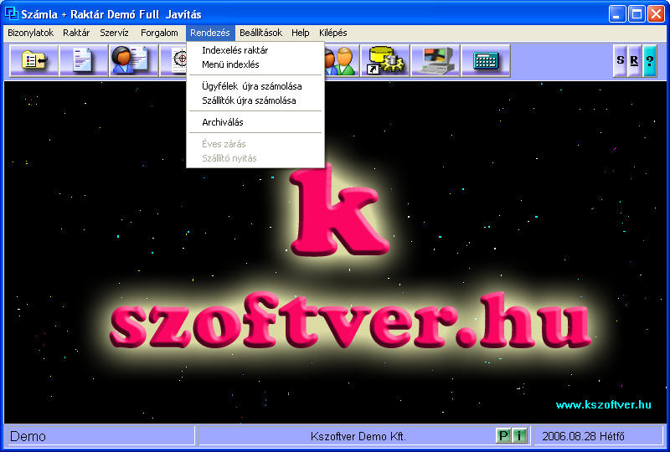Image resolution: width=670 pixels, height=452 pixels.
Task: Open the Help menu
Action: click(x=301, y=33)
